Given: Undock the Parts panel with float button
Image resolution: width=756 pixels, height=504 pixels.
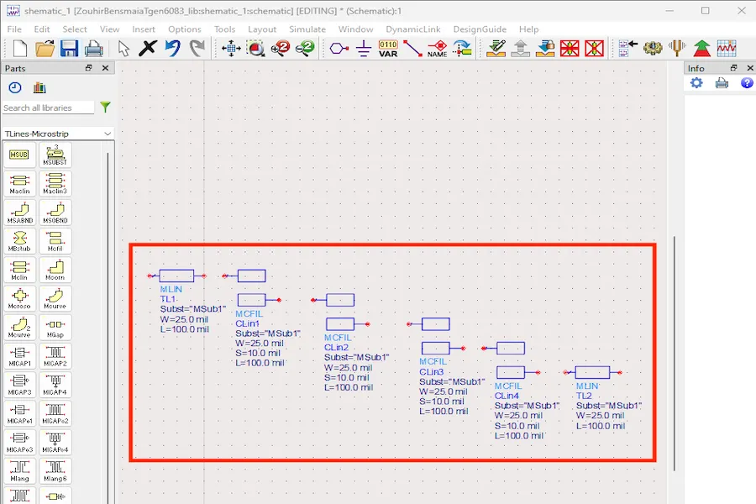Looking at the screenshot, I should (x=88, y=68).
